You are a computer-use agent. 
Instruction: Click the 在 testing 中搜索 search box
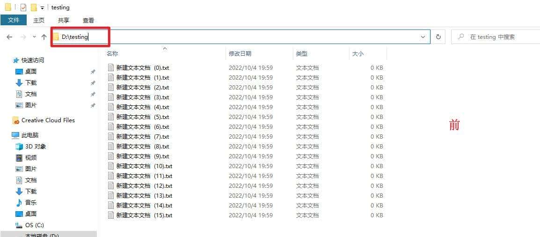click(x=495, y=37)
